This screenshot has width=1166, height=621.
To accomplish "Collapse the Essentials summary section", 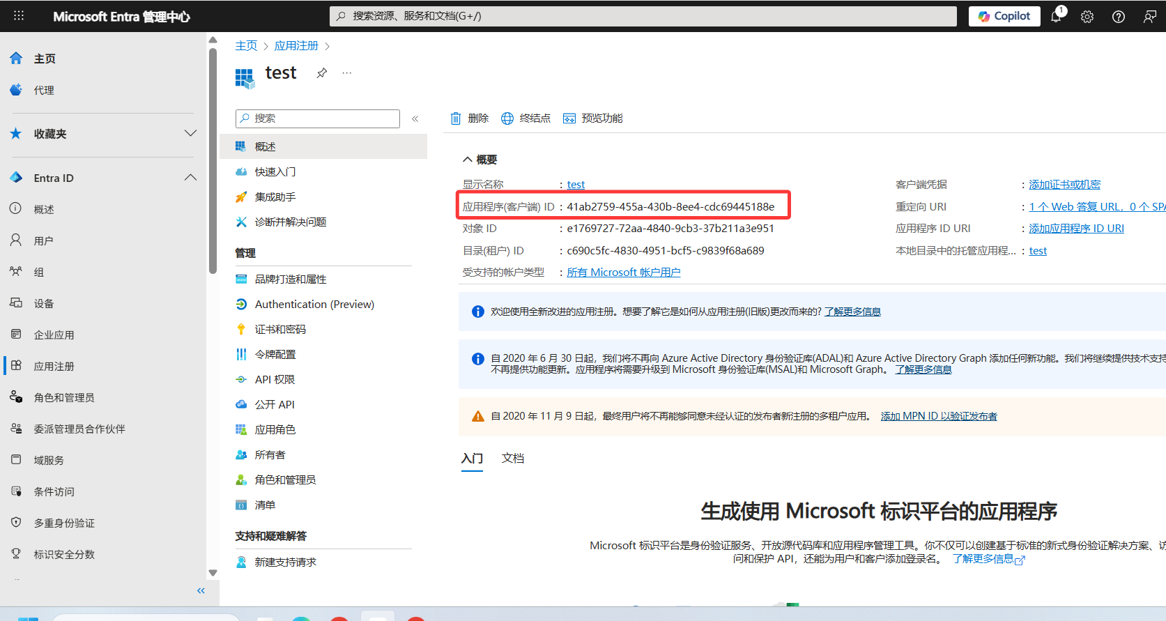I will coord(468,160).
